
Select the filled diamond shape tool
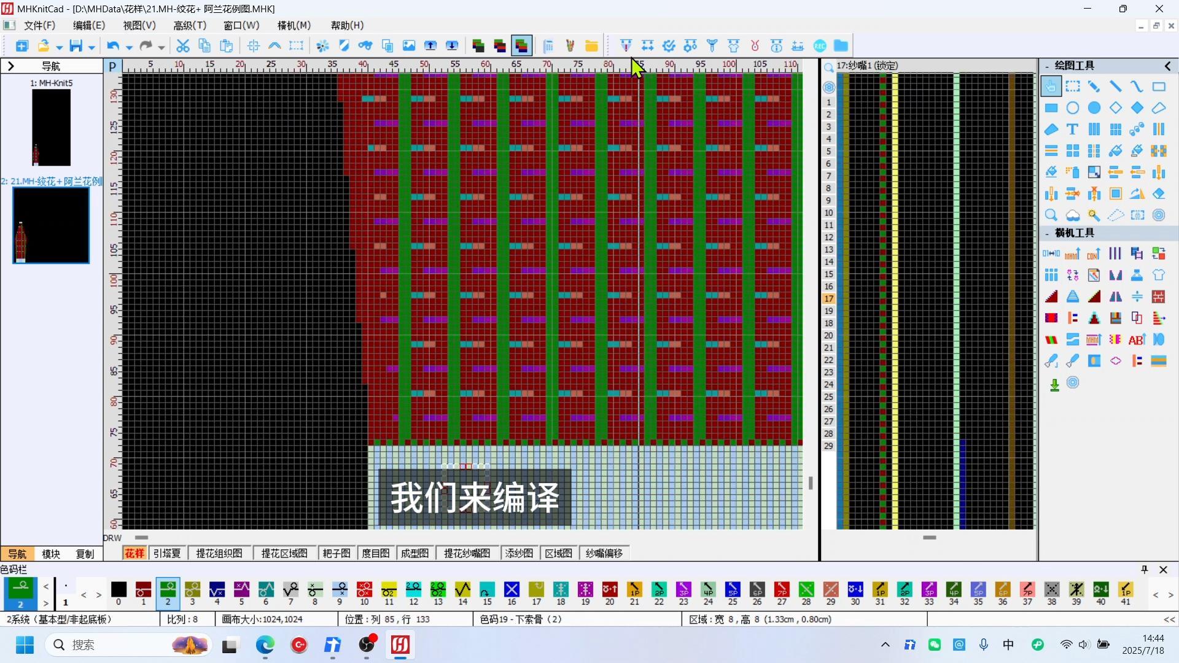click(x=1137, y=108)
